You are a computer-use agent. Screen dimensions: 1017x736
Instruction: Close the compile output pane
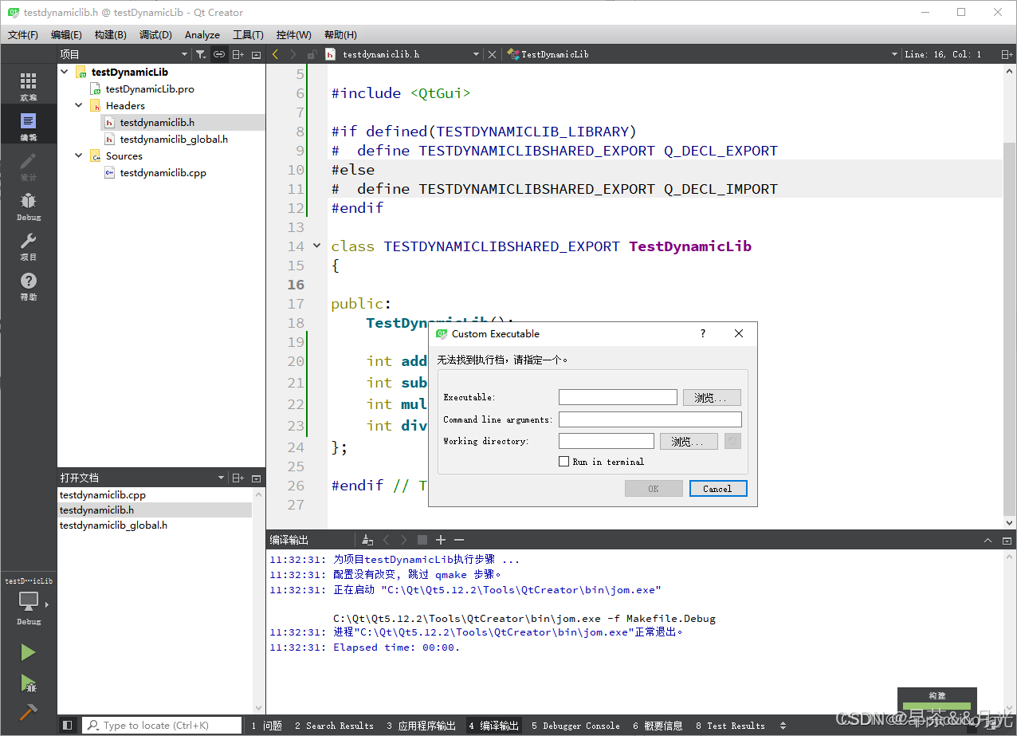[1007, 540]
